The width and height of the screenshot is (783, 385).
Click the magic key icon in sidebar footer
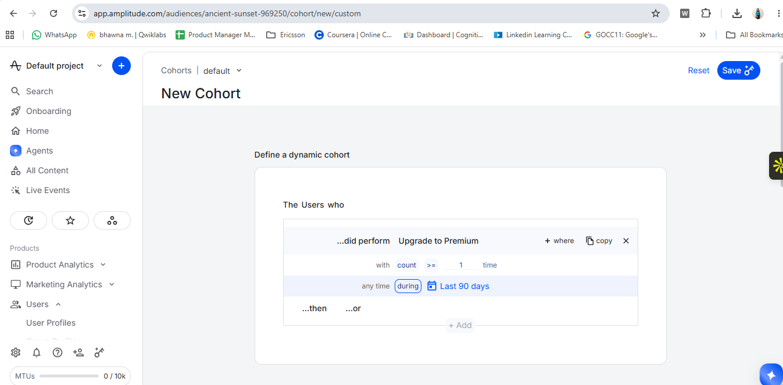tap(99, 352)
